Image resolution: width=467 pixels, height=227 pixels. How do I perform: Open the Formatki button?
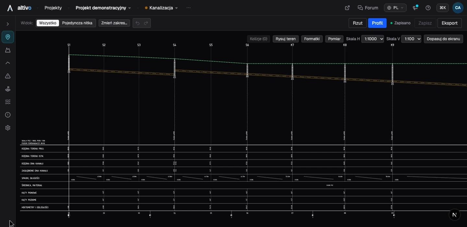(x=312, y=39)
